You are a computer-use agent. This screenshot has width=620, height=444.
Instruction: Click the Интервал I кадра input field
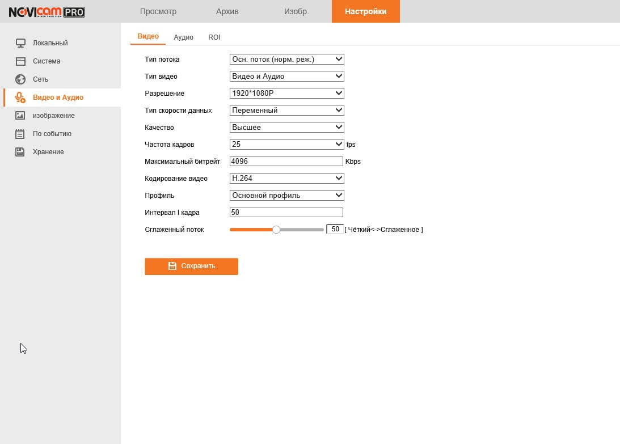tap(286, 212)
